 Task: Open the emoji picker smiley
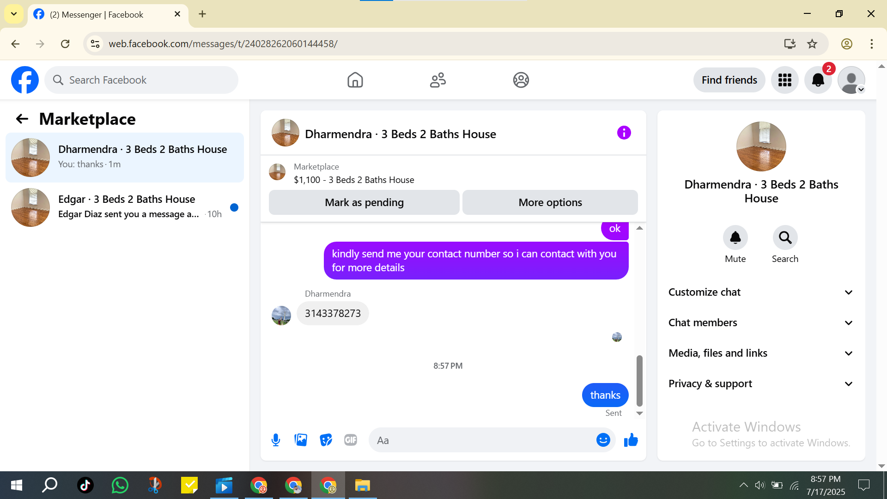coord(603,440)
